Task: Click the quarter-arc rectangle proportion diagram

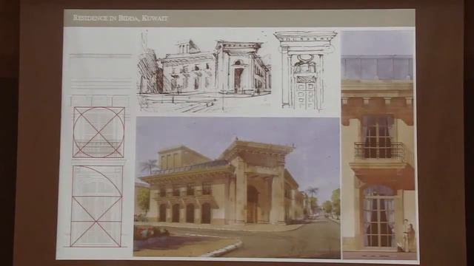Action: 97,206
